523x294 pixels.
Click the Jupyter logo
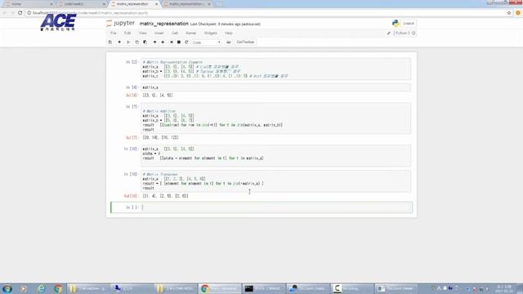120,24
